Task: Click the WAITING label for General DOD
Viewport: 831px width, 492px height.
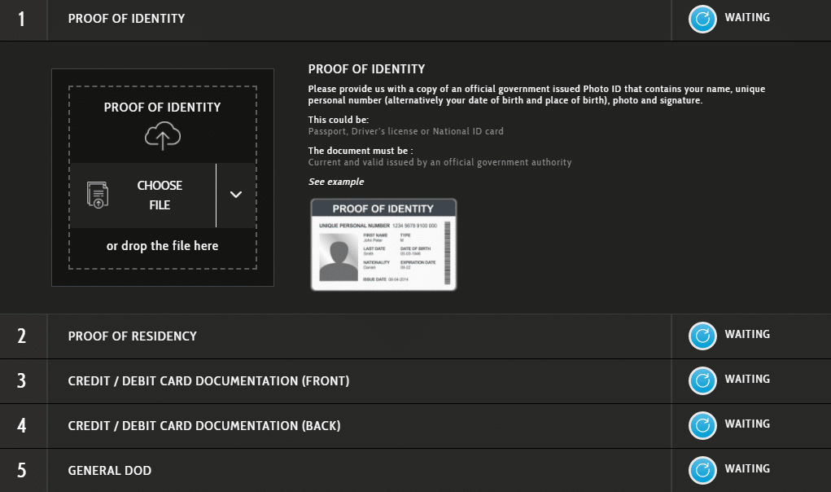Action: (747, 468)
